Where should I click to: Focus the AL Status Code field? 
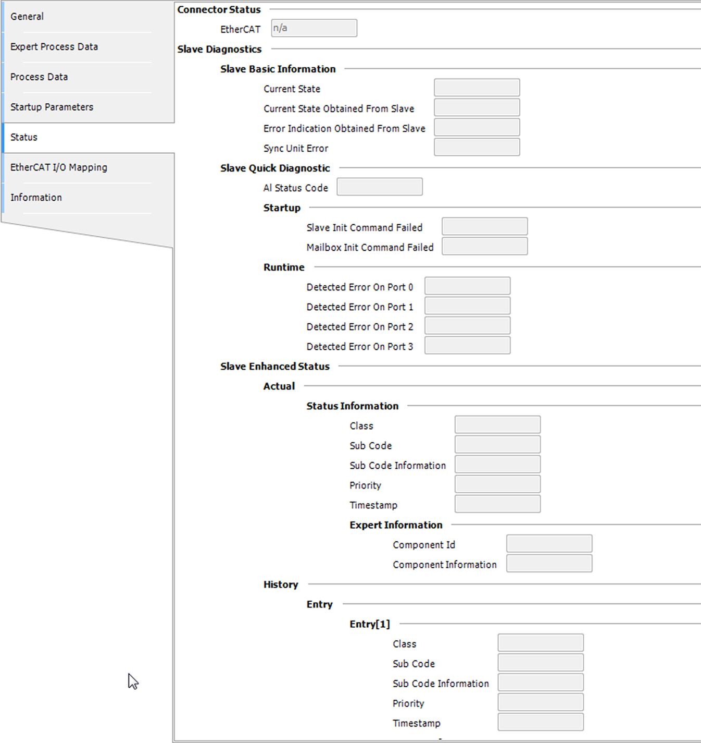379,187
